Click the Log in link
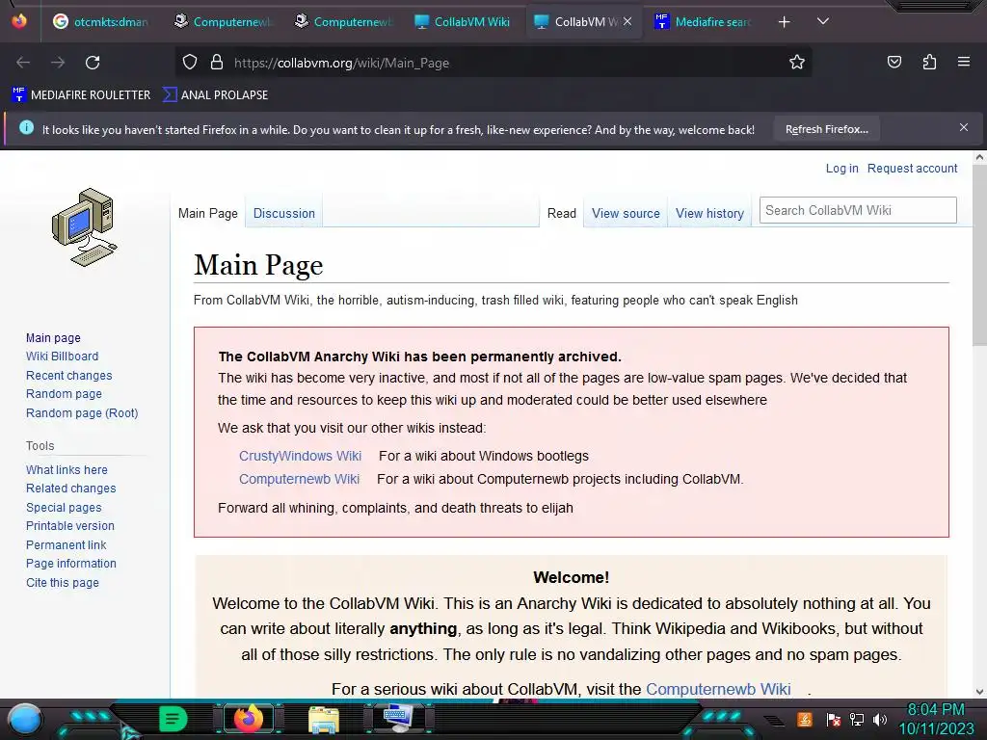Viewport: 987px width, 740px height. click(841, 168)
